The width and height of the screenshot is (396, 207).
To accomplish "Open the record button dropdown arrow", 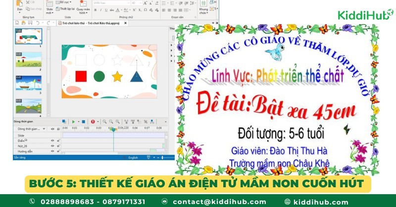I will [x=98, y=122].
